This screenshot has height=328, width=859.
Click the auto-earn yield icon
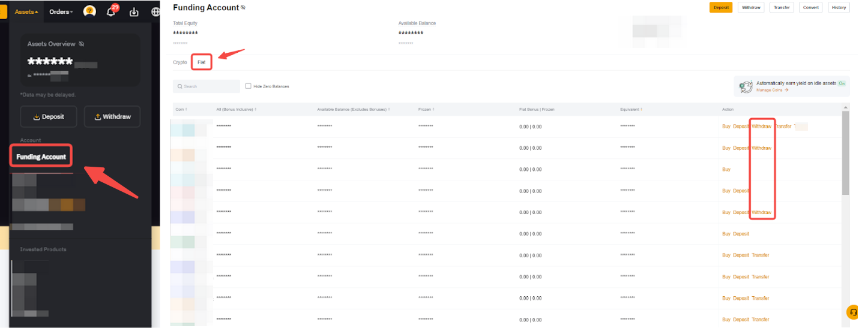[745, 86]
